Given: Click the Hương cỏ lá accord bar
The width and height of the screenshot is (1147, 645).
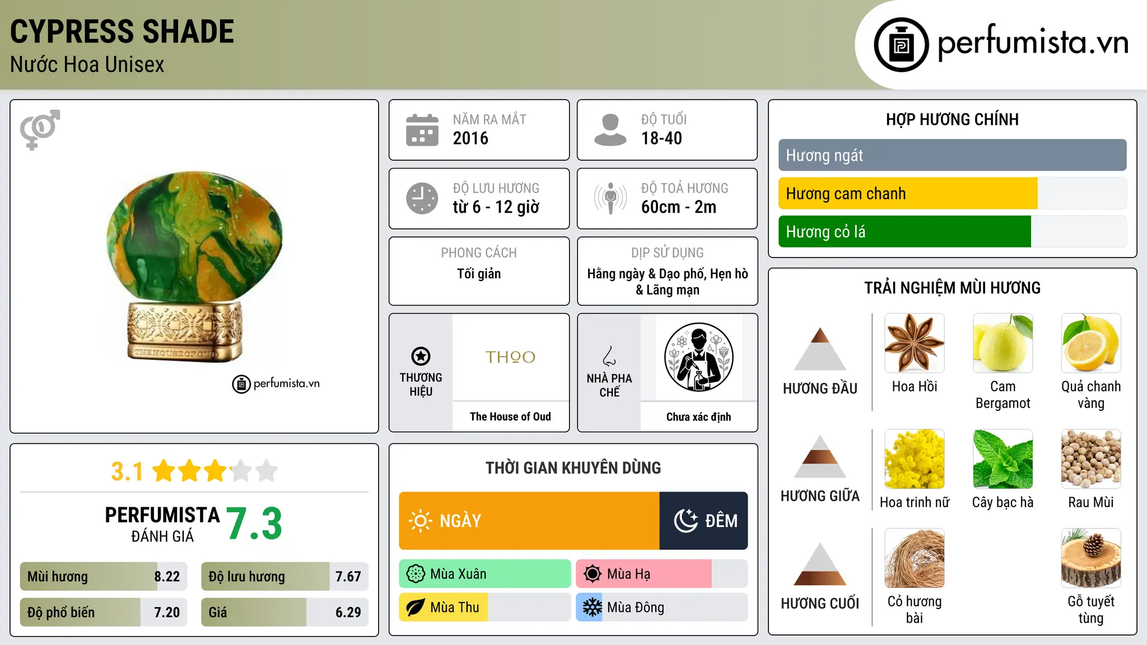Looking at the screenshot, I should click(952, 231).
